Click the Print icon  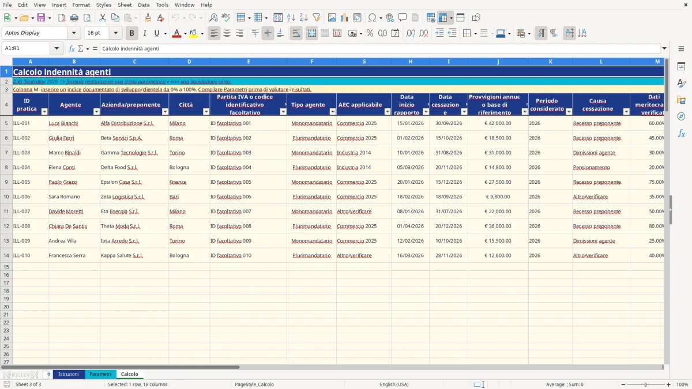click(x=74, y=18)
